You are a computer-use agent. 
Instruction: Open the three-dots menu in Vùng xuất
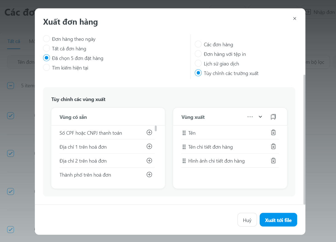pyautogui.click(x=250, y=117)
